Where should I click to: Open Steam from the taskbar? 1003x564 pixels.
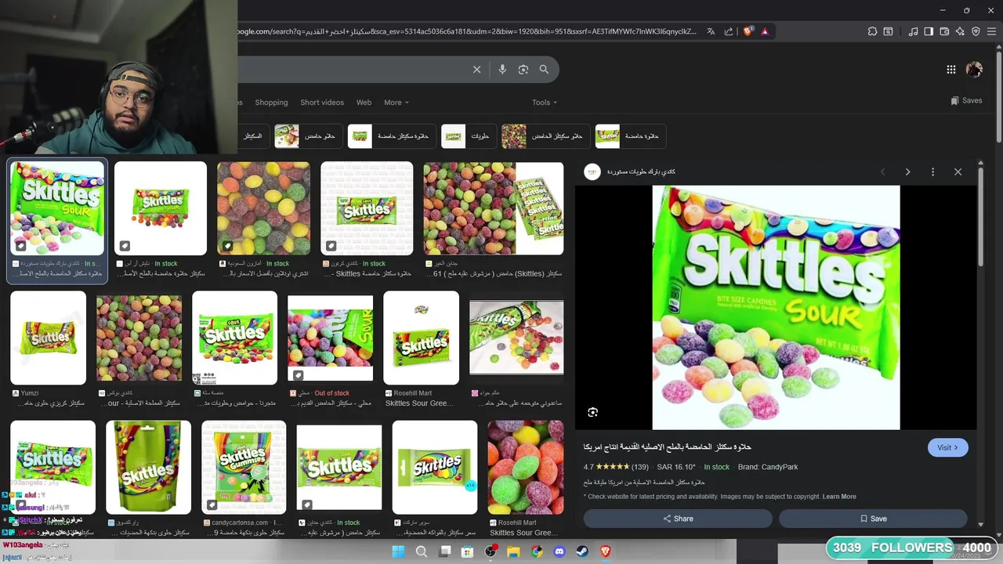pyautogui.click(x=582, y=551)
